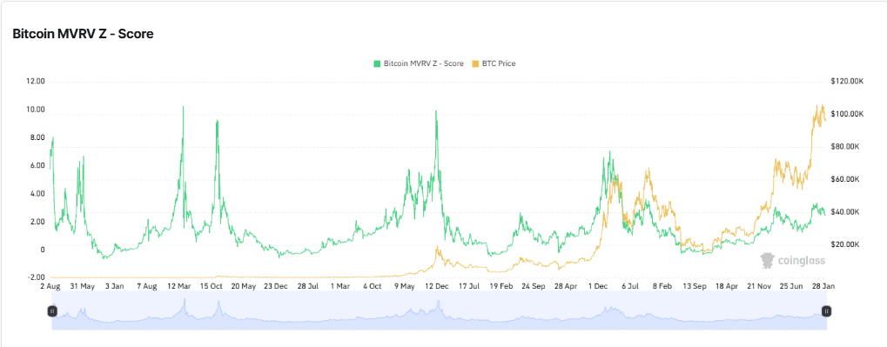The image size is (887, 347).
Task: Click the 31 May date label
Action: [82, 286]
